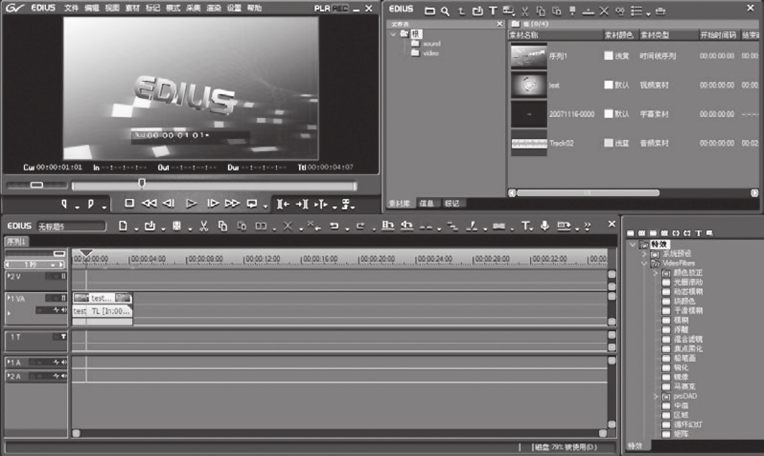This screenshot has height=456, width=764.
Task: Click the Insert to timeline icon
Action: (x=283, y=204)
